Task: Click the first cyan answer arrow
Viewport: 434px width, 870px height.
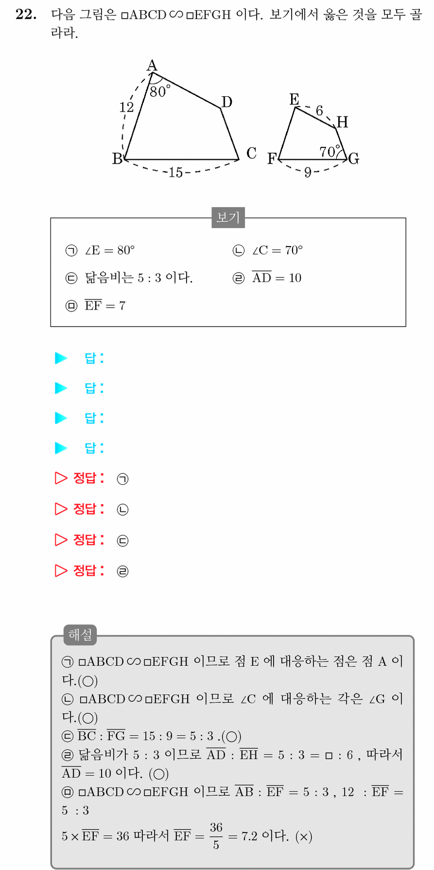Action: (61, 358)
